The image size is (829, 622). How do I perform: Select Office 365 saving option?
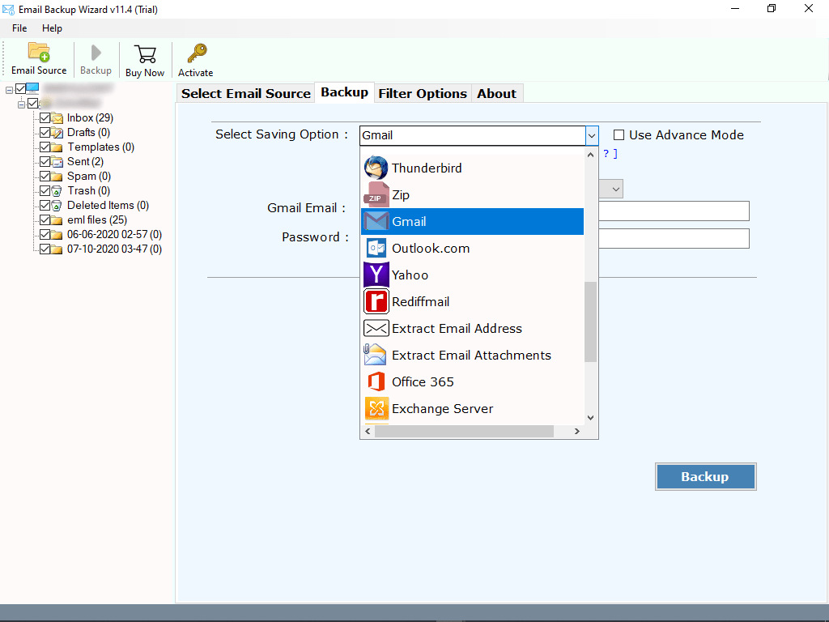coord(423,381)
